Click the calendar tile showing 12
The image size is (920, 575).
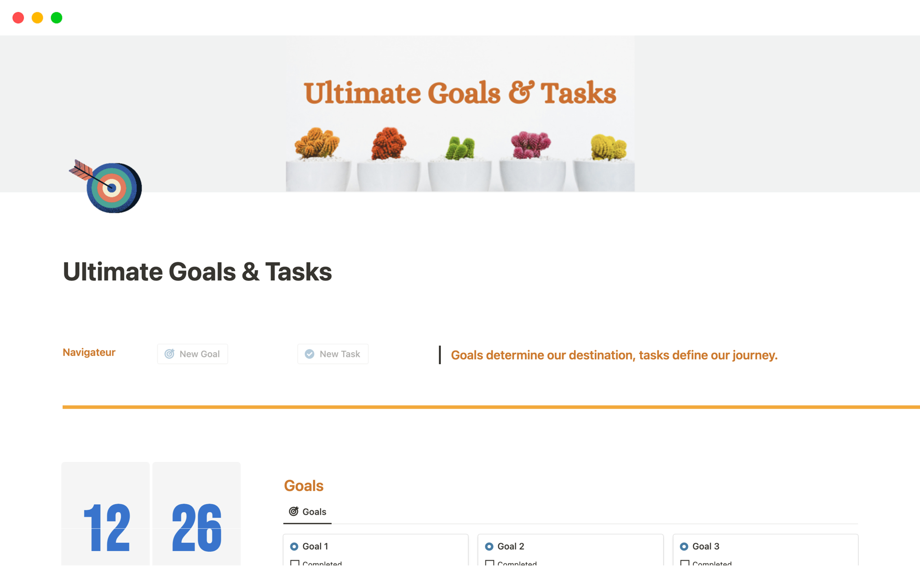click(105, 527)
